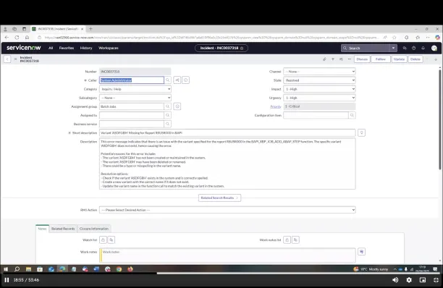This screenshot has width=443, height=288.
Task: Toggle picture-in-picture mode in video player
Action: [x=423, y=280]
